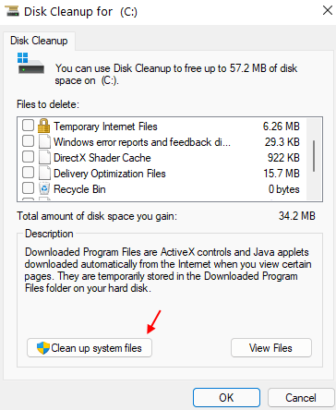Tick the Recycle Bin checkbox

(28, 188)
